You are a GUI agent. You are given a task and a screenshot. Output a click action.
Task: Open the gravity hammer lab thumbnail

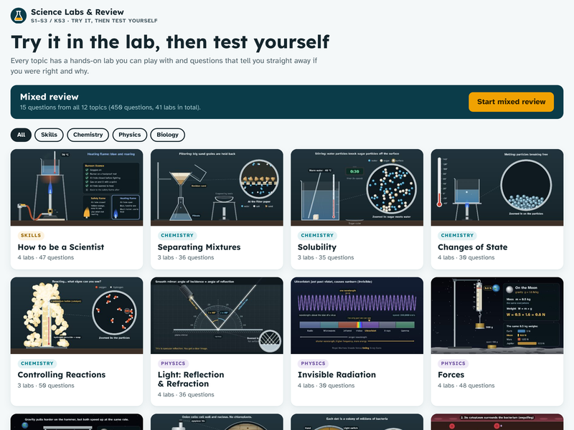coord(77,422)
